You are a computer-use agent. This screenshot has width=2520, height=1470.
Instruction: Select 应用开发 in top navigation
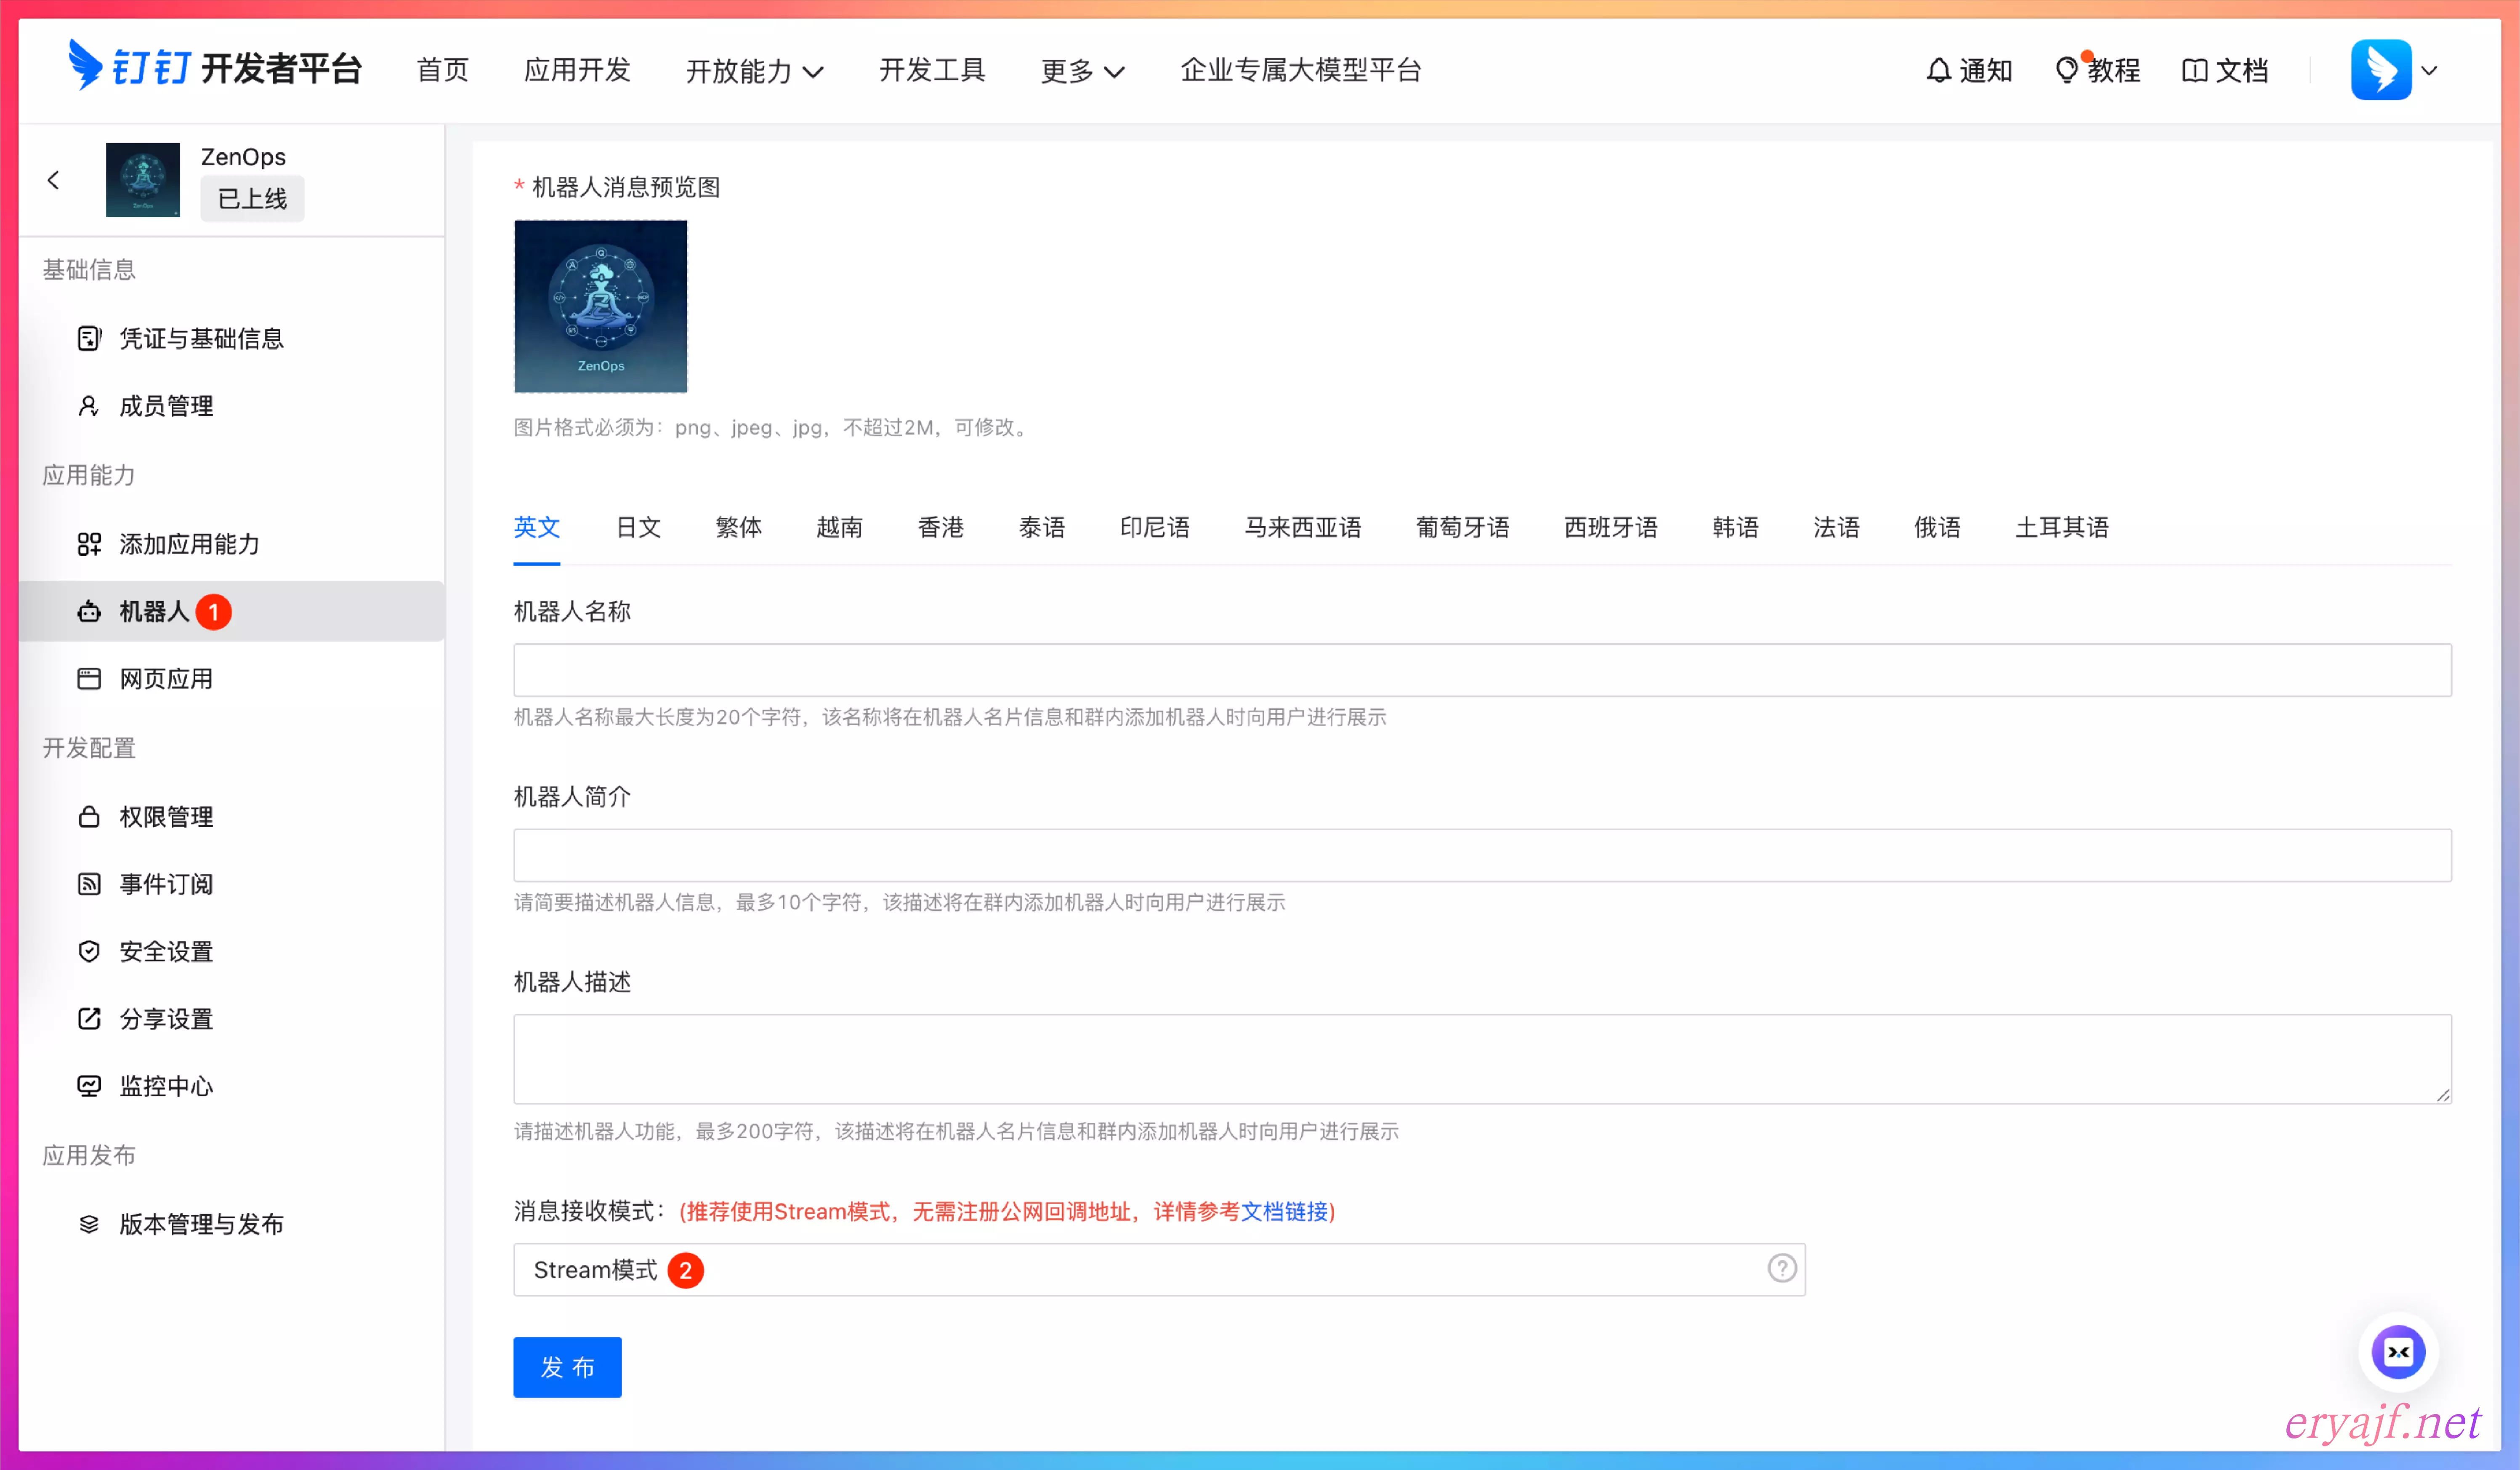pos(577,70)
